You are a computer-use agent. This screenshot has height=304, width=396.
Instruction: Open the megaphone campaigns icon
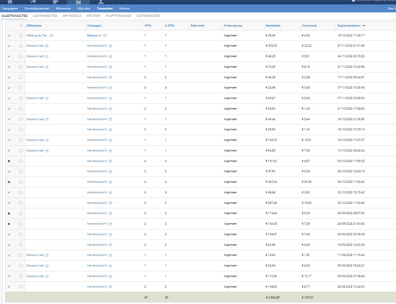(x=33, y=2)
